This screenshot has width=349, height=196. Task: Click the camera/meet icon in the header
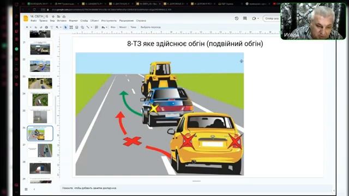coord(254,19)
